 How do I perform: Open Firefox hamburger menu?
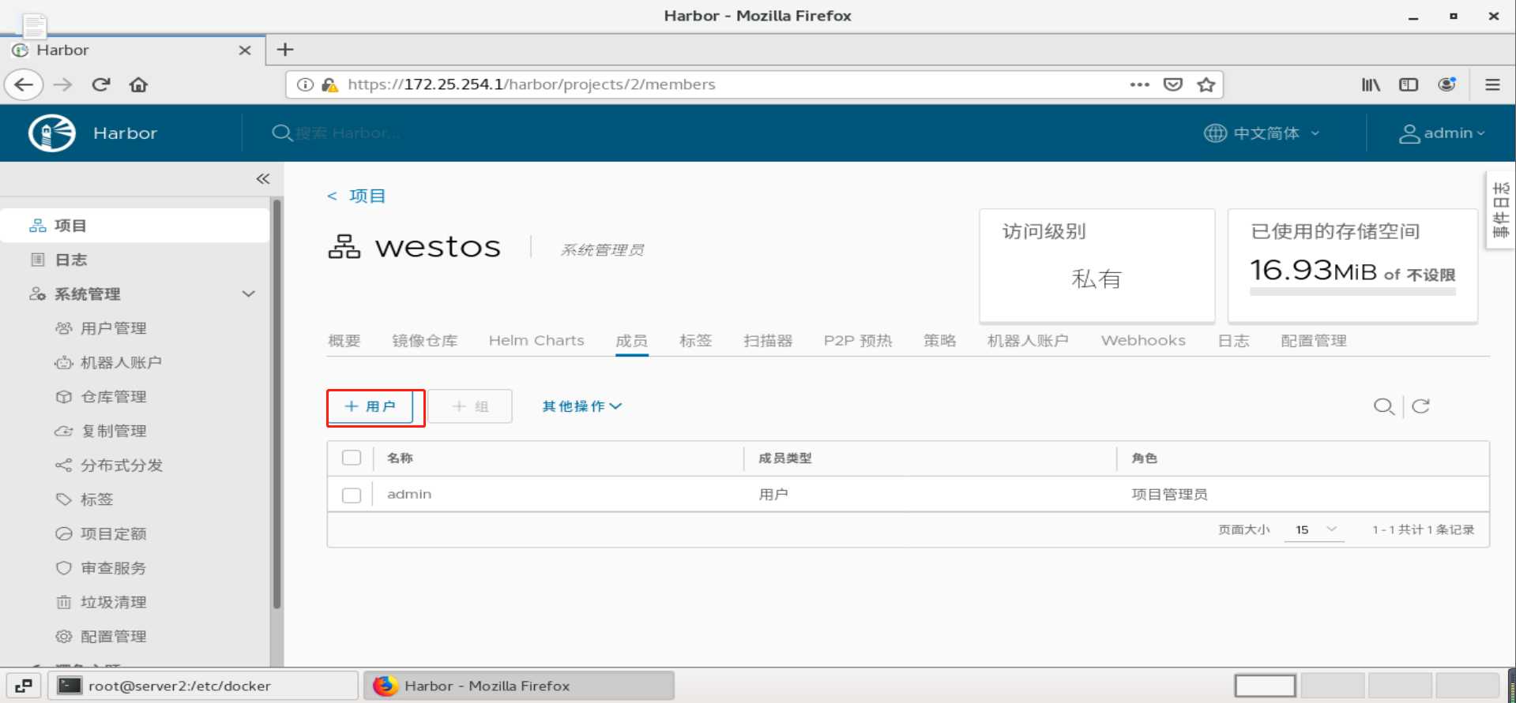1492,84
